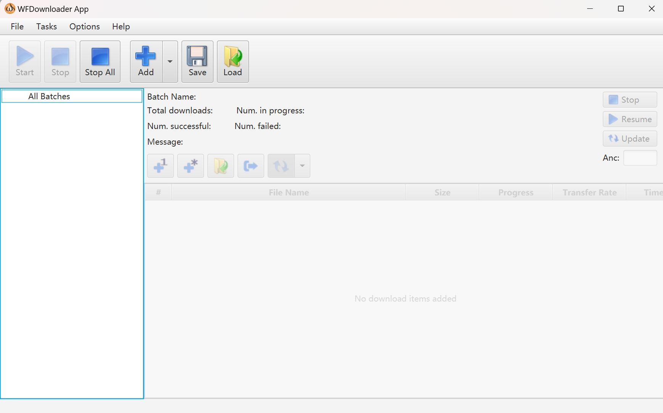Screen dimensions: 663x413
Task: Click the blue plus Add button
Action: pyautogui.click(x=146, y=61)
